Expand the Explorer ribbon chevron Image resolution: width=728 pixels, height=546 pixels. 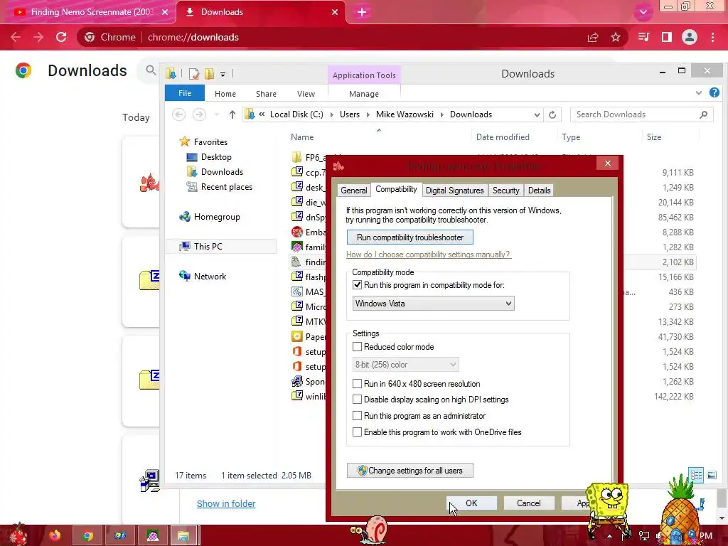[699, 93]
